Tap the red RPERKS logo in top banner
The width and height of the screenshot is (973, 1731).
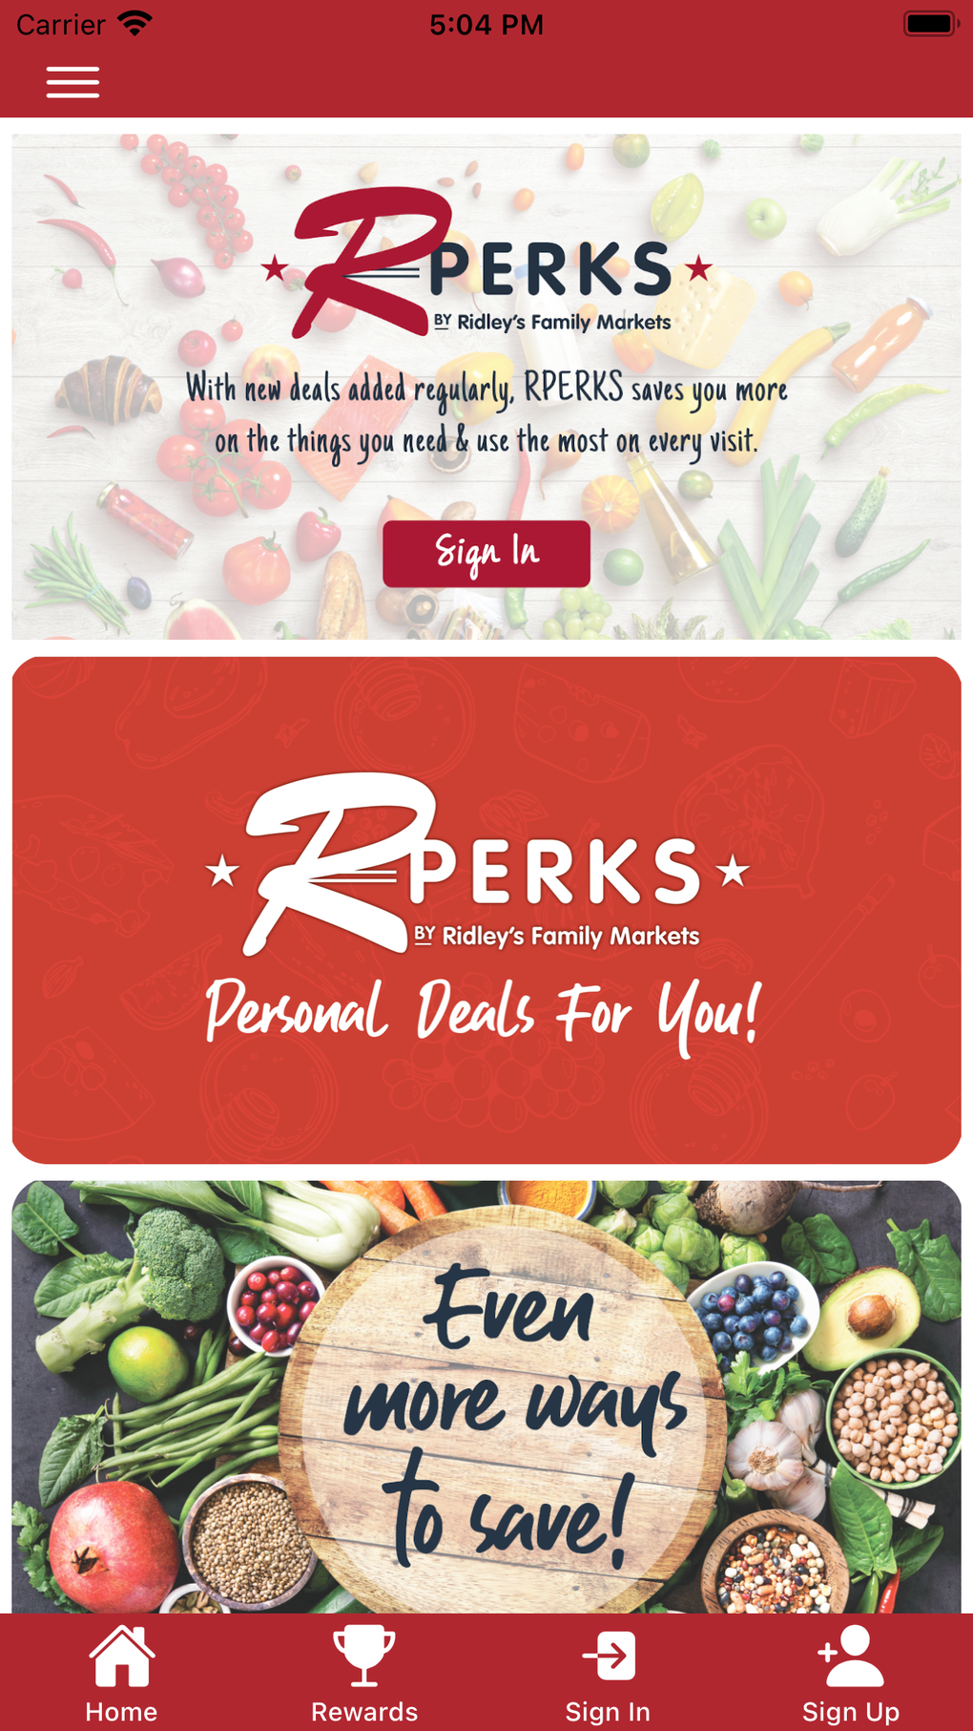pos(486,263)
